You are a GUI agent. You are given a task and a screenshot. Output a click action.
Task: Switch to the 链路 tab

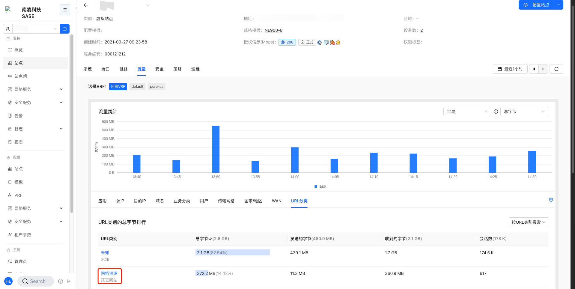point(124,69)
